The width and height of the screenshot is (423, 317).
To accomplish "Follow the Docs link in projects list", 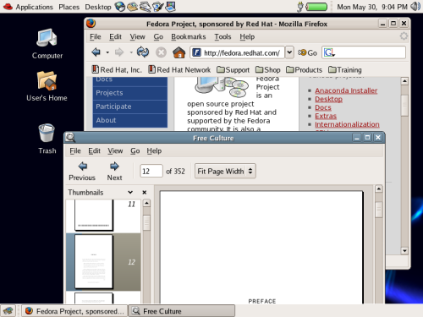I will pyautogui.click(x=323, y=107).
